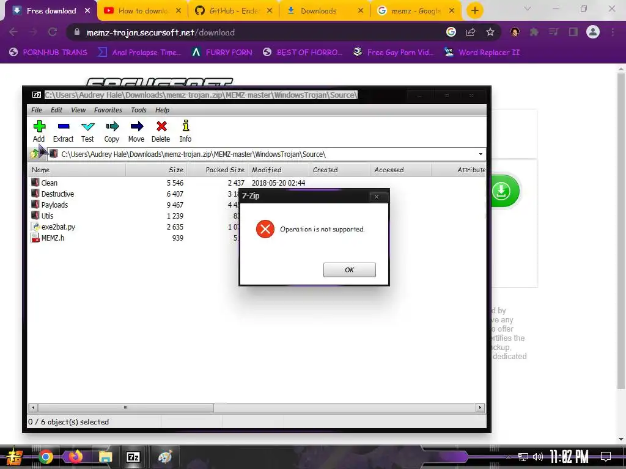
Task: Sort by the Accessed column header
Action: [x=400, y=170]
